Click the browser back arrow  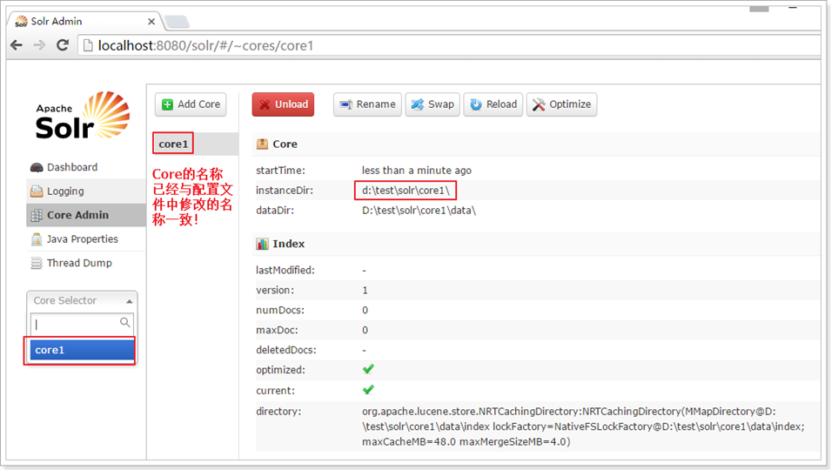coord(17,45)
